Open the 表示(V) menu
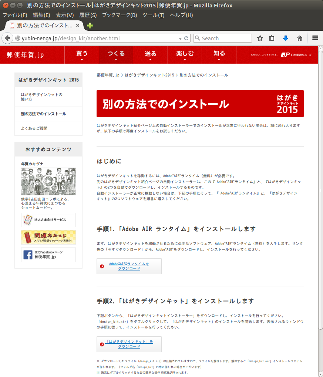The width and height of the screenshot is (323, 377). [x=64, y=15]
